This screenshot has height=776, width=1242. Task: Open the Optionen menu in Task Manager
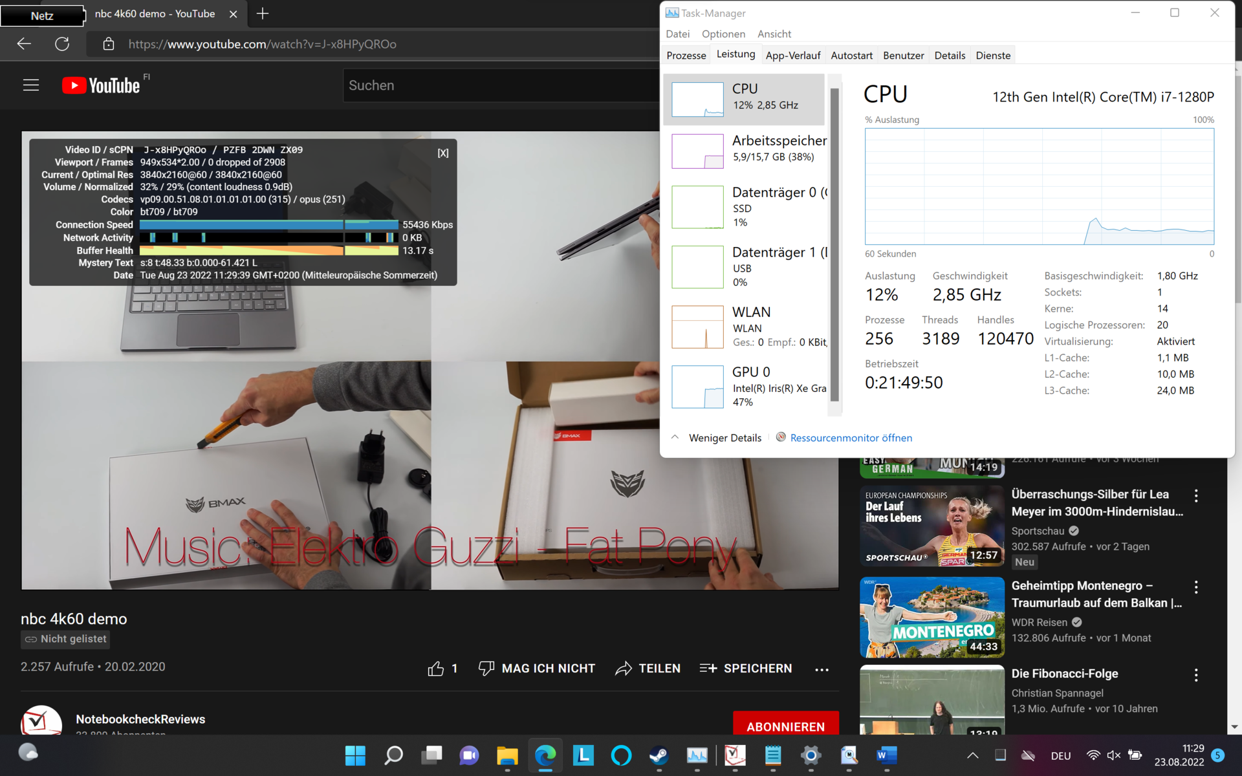[723, 34]
